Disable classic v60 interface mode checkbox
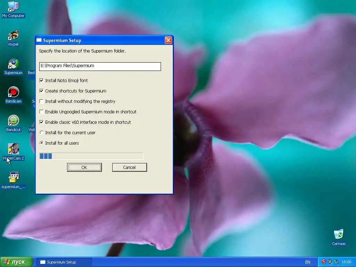Viewport: 356px width, 267px height. coord(41,122)
